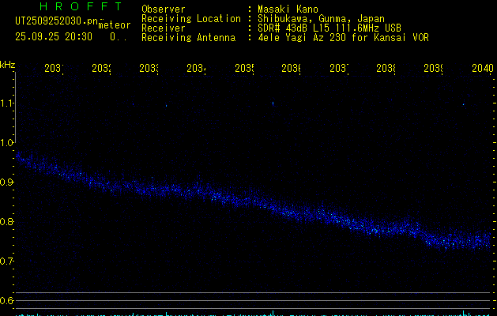Click the 'Receiving Antenna' field label

click(x=188, y=37)
